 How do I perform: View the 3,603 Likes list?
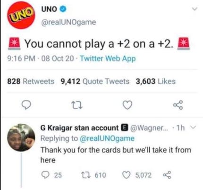click(156, 81)
